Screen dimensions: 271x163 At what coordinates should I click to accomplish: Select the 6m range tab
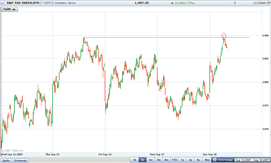coord(166,160)
